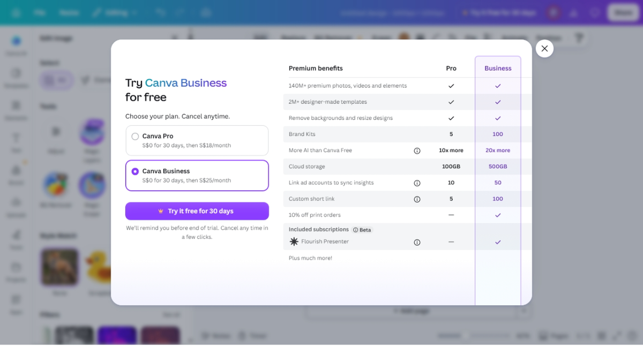Click Pro checkmark for 140M+ premium photos row

[451, 86]
